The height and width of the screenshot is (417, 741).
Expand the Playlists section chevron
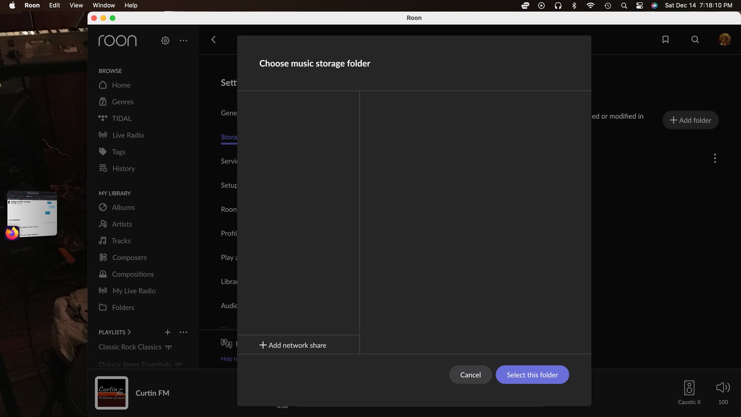129,332
